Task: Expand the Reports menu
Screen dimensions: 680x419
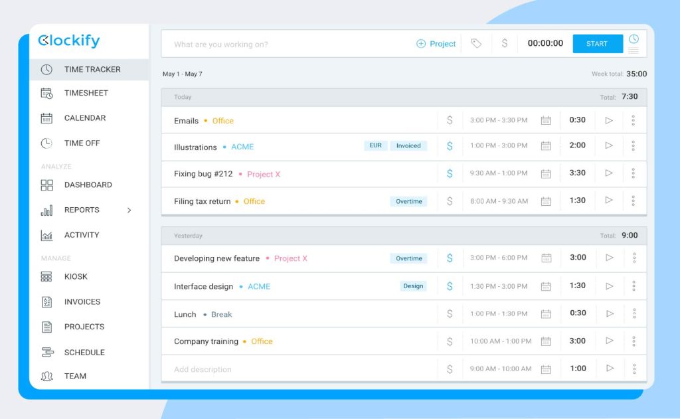Action: [x=82, y=210]
